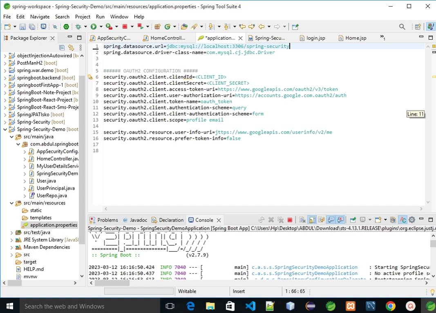Viewport: 436px width, 313px height.
Task: Click the green Boot Dashboard power icon
Action: pyautogui.click(x=66, y=27)
